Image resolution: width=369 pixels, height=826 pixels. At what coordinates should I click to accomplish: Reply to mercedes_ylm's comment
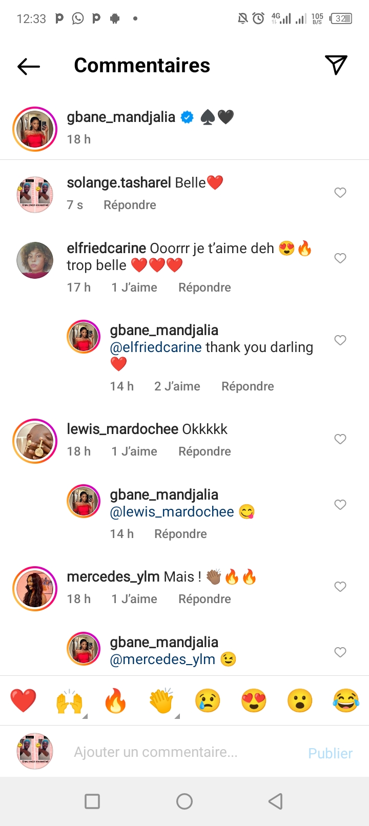click(x=204, y=599)
